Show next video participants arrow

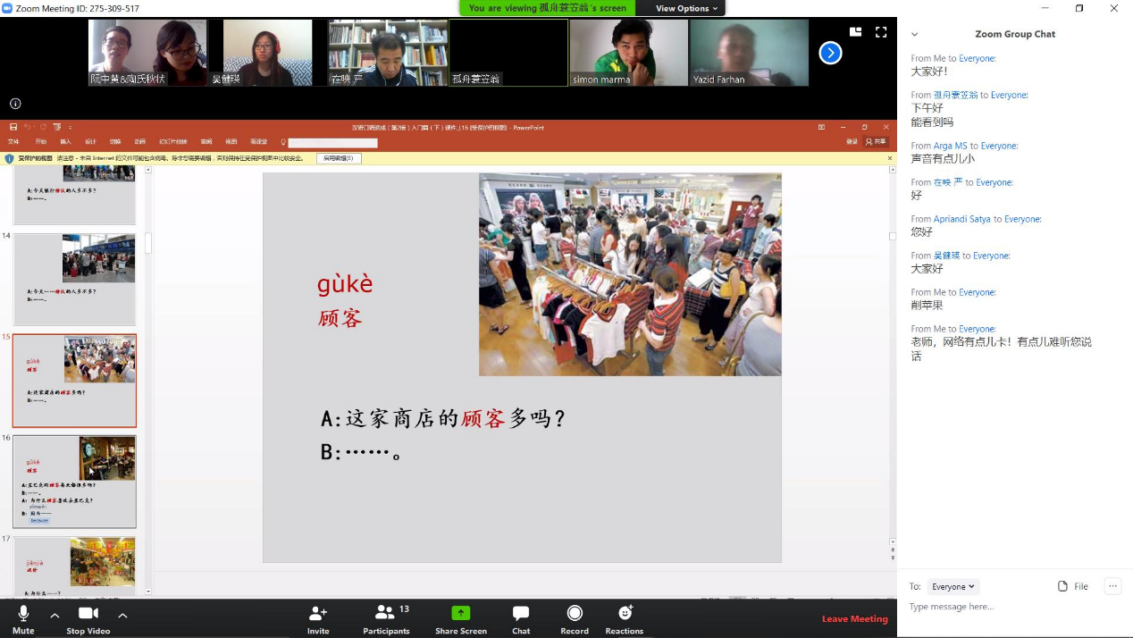pos(830,54)
